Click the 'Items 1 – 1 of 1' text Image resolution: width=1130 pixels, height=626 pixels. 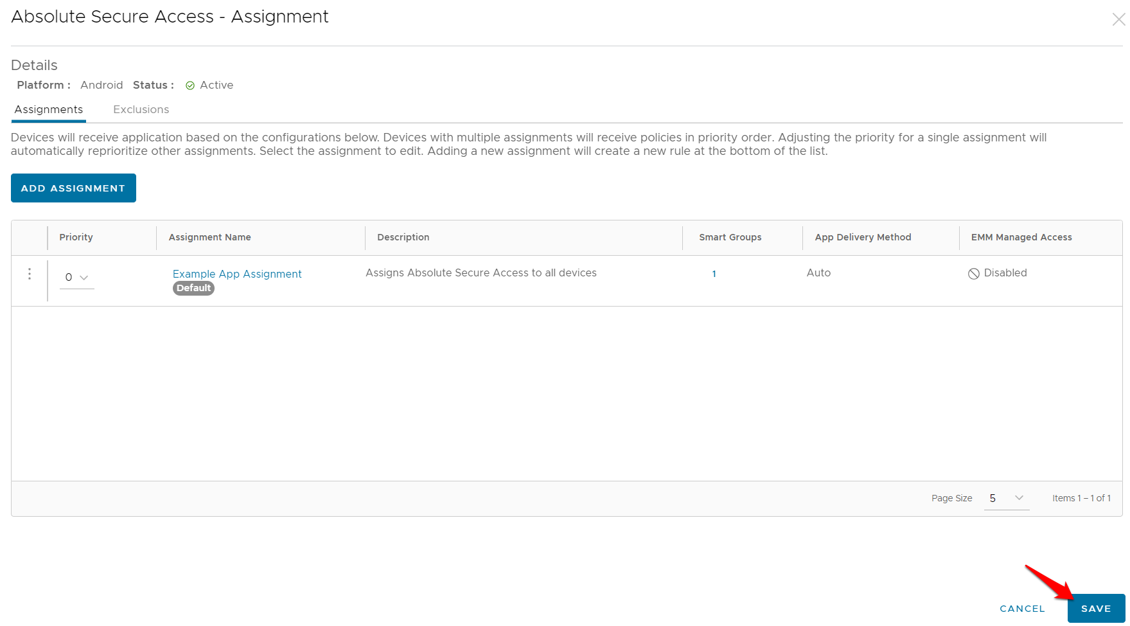pos(1081,498)
